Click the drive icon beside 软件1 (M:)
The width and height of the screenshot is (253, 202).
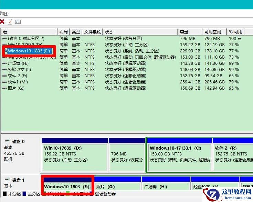(x=4, y=82)
